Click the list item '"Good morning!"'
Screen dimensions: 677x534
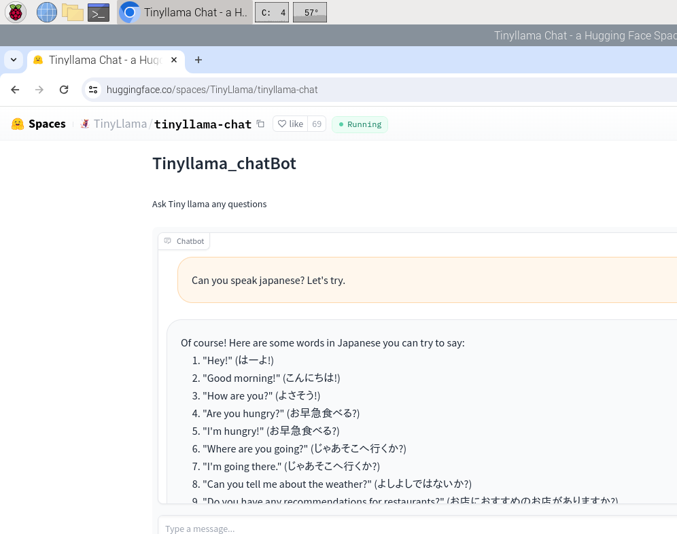[271, 378]
